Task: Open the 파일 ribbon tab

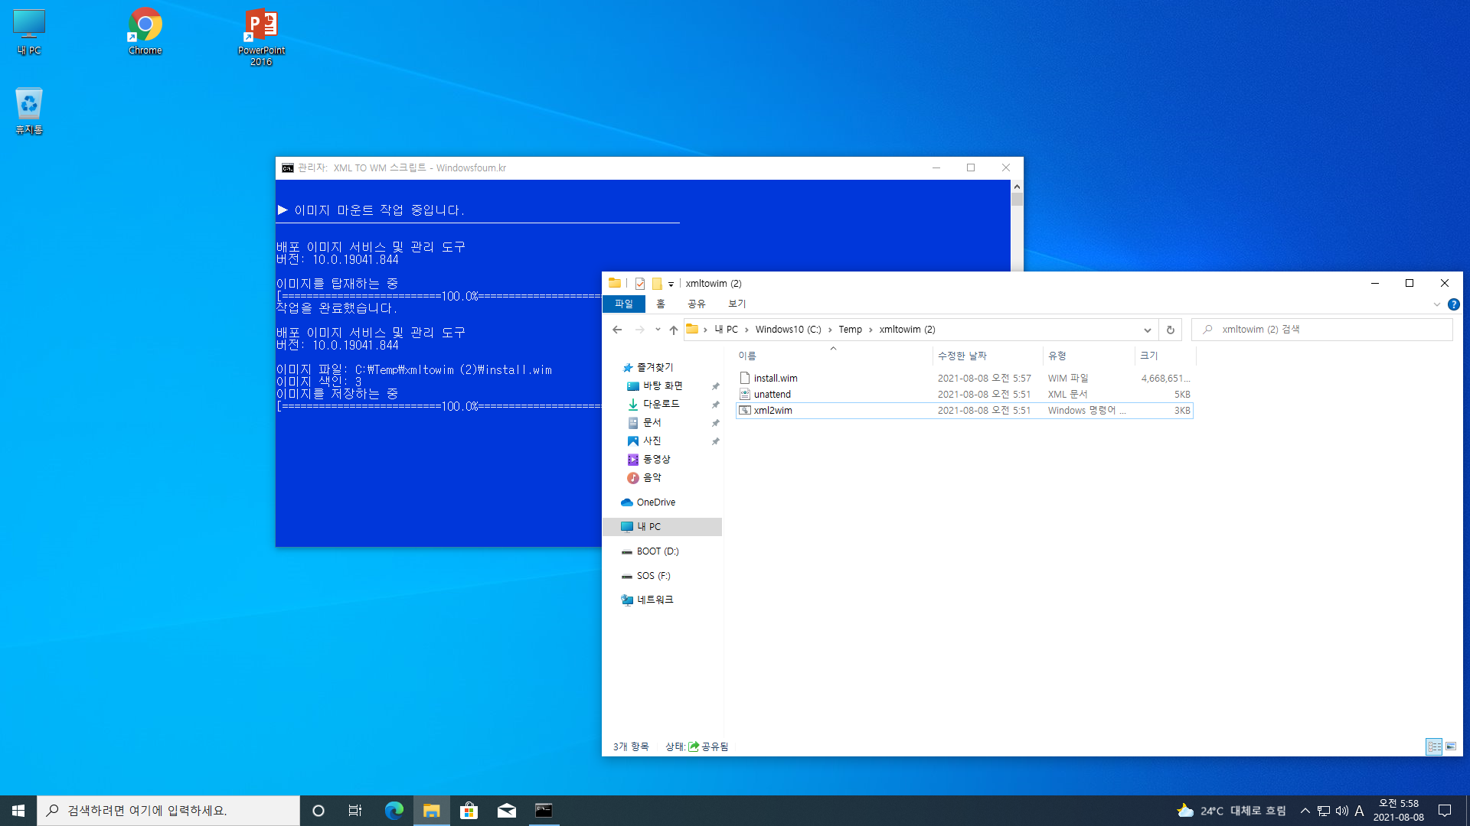Action: [x=624, y=304]
